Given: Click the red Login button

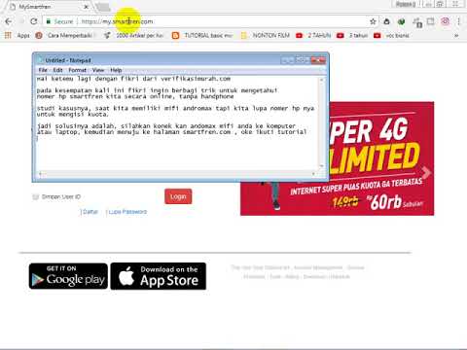Looking at the screenshot, I should [178, 196].
